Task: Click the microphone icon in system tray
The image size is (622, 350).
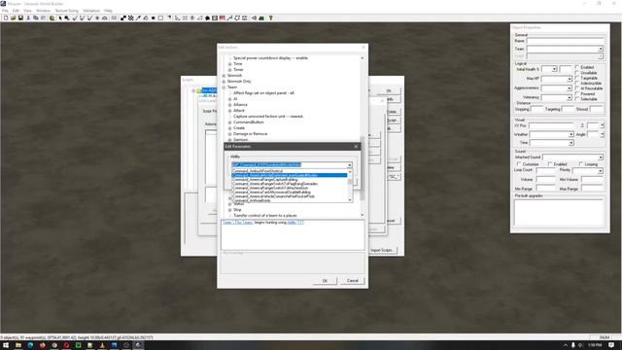Action: (x=573, y=345)
